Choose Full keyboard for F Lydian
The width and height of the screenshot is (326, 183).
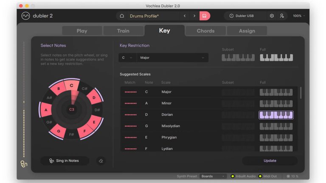pyautogui.click(x=276, y=149)
